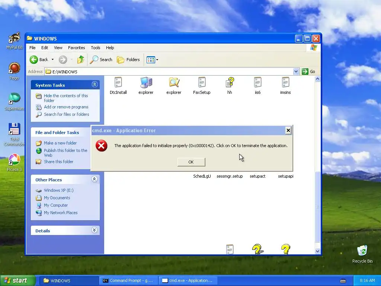The width and height of the screenshot is (381, 286).
Task: Select the SchedLgU file label
Action: tap(202, 176)
